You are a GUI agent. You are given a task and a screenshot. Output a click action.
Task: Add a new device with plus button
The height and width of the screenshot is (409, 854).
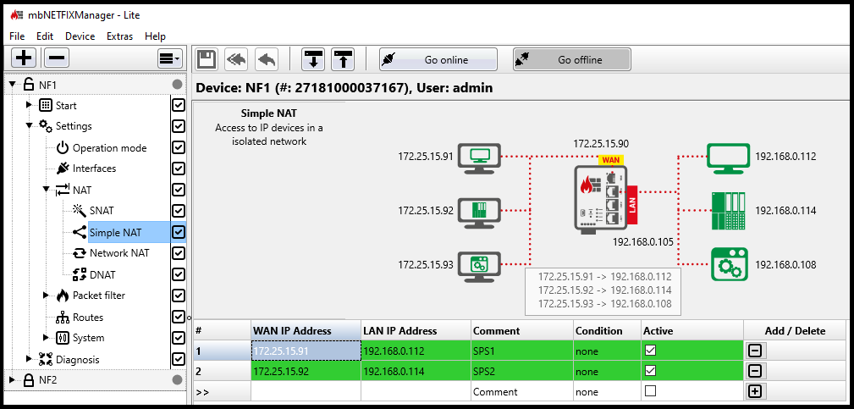tap(24, 58)
